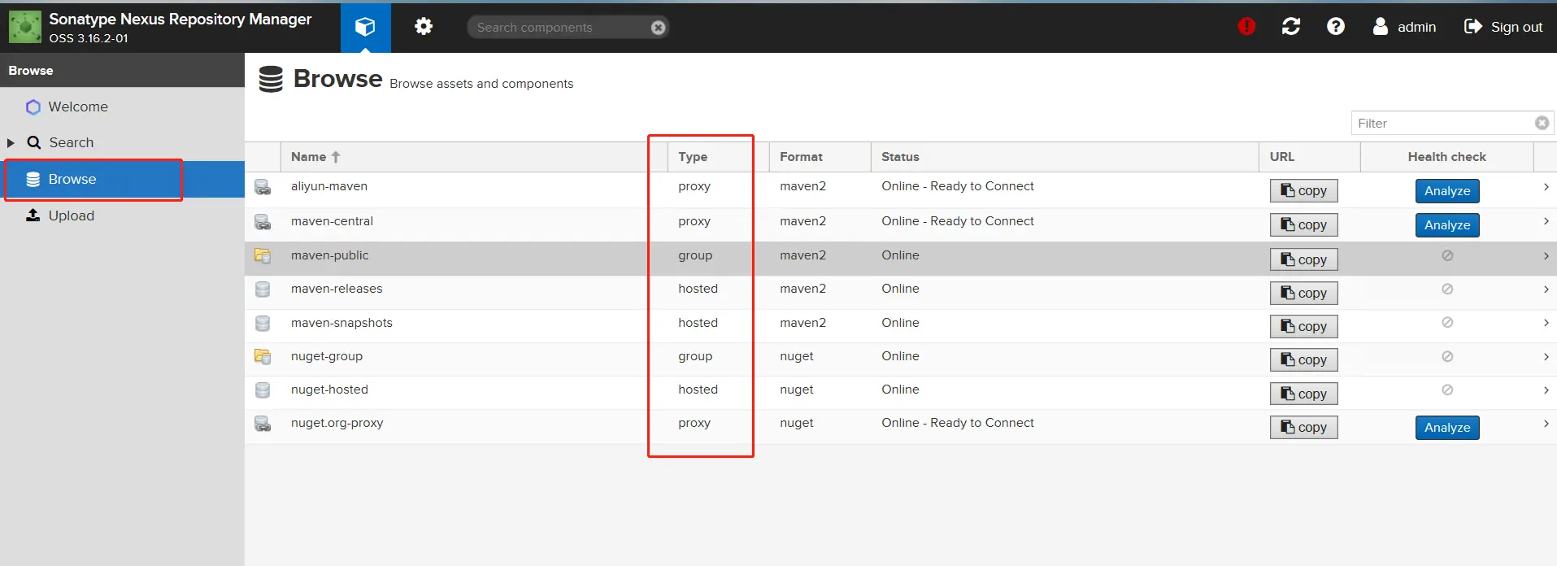Open maven-snapshots row chevron
The image size is (1557, 566).
(1546, 323)
